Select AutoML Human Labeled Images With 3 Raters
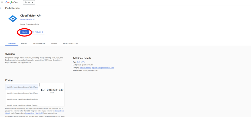 coord(22,93)
